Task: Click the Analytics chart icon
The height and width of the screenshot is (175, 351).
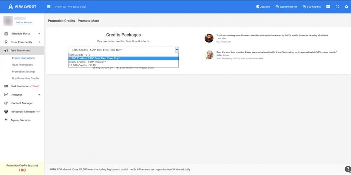Action: tap(6, 95)
